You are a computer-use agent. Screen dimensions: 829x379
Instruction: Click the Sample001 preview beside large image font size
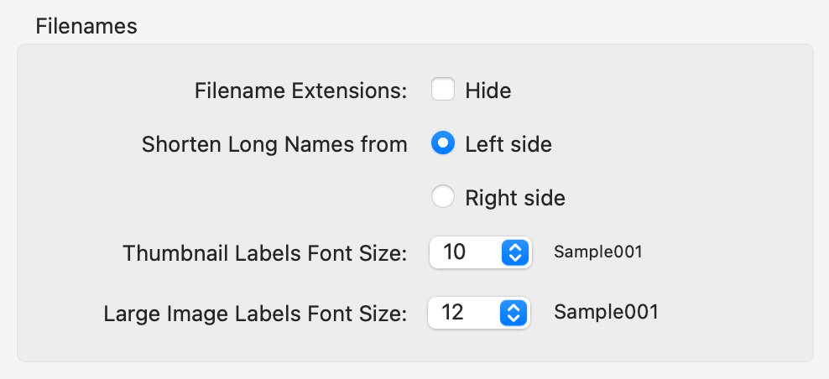pos(606,313)
